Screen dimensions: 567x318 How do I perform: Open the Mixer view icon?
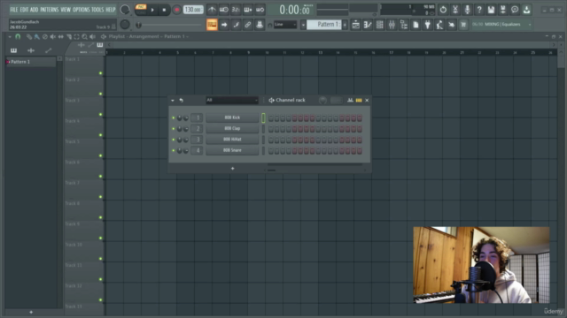tap(392, 25)
